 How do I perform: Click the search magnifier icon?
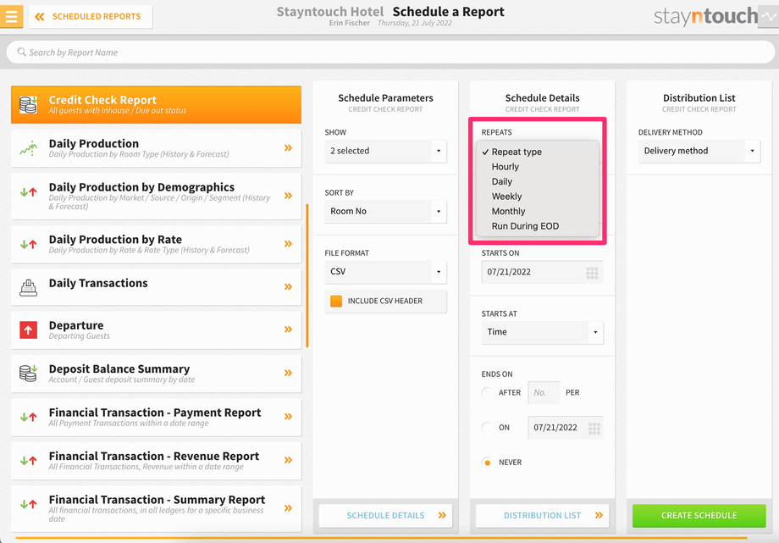click(x=21, y=52)
